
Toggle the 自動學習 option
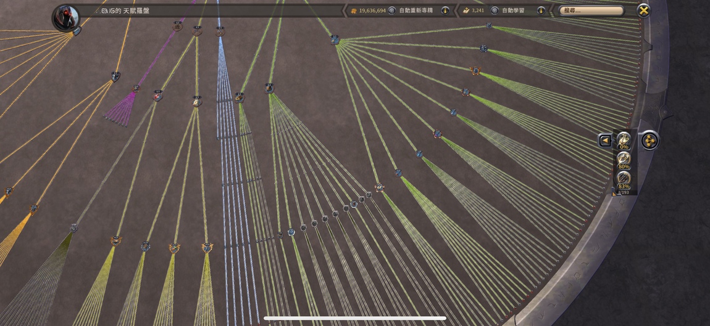click(495, 10)
